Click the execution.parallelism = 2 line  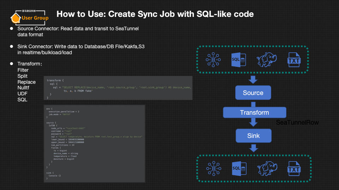[64, 112]
